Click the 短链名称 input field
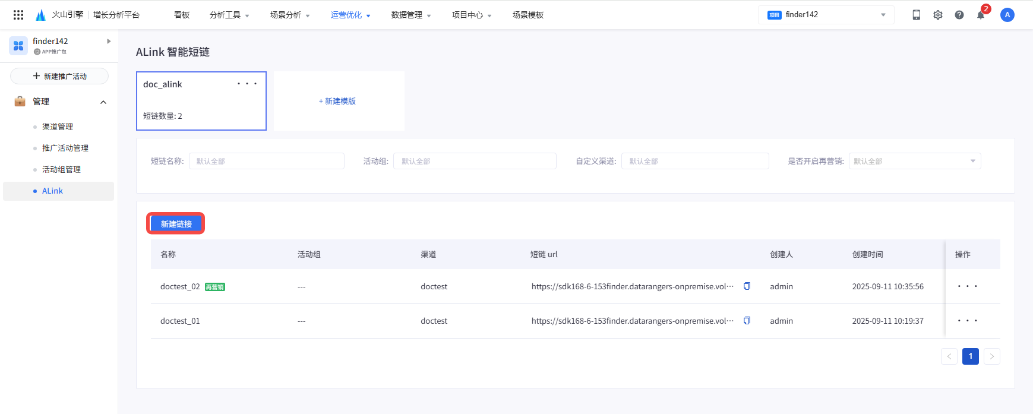The width and height of the screenshot is (1033, 414). [x=266, y=161]
